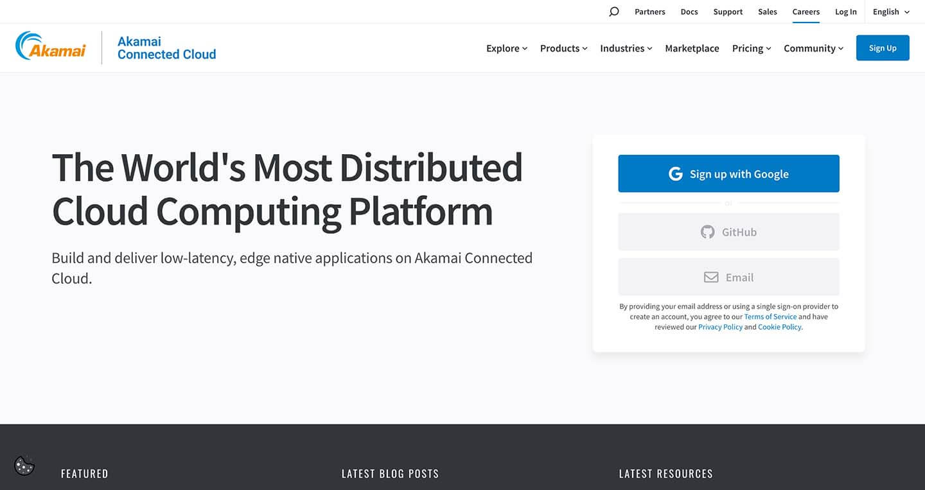Expand the Explore menu
The image size is (925, 490).
[507, 48]
